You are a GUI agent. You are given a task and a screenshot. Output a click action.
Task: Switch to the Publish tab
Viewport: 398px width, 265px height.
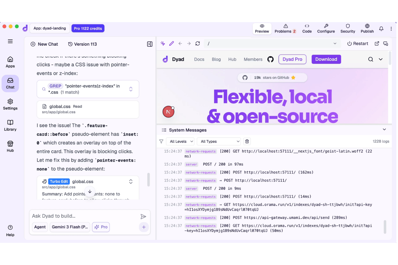(x=367, y=28)
